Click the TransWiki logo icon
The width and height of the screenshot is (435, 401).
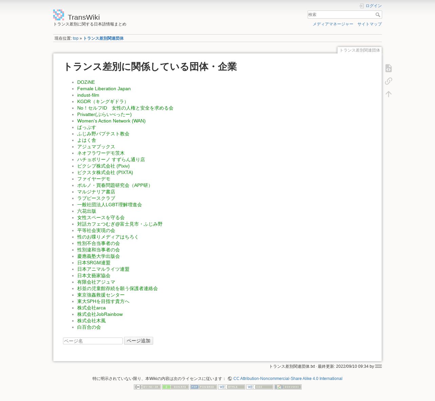point(59,15)
